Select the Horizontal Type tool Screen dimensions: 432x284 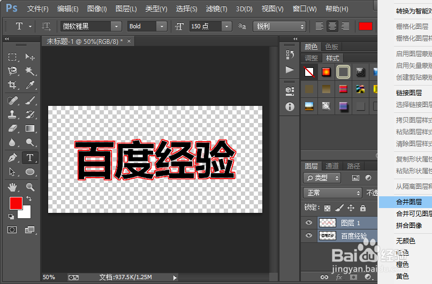(x=30, y=158)
